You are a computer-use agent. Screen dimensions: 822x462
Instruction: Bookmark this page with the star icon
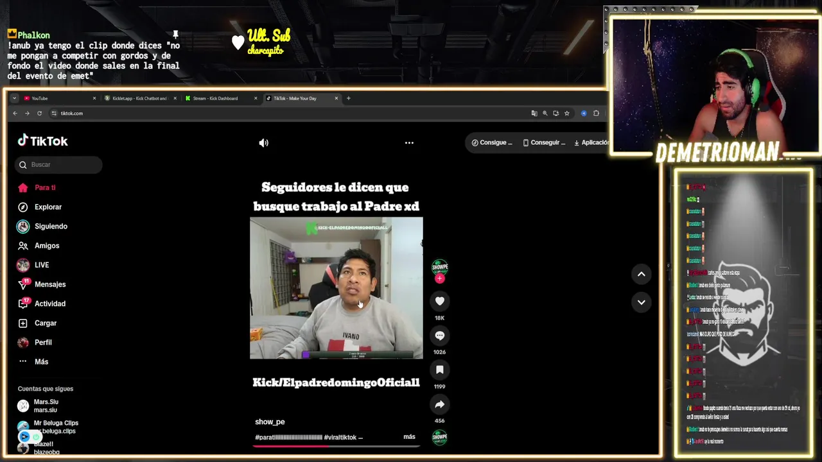(566, 114)
